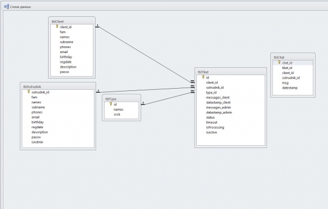The width and height of the screenshot is (328, 209).
Task: Select the isAdmin field in tblSotrudnik
Action: click(58, 142)
